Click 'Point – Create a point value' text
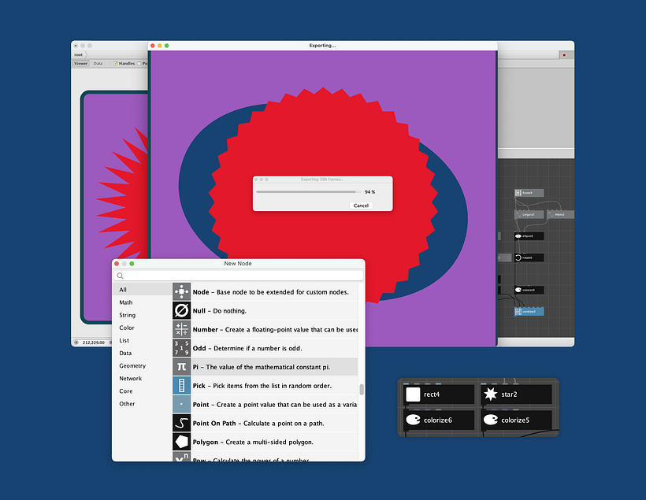 coord(275,405)
